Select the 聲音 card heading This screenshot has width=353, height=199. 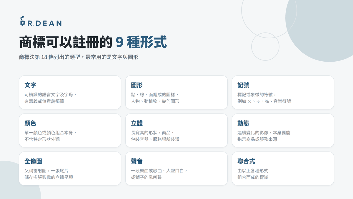pyautogui.click(x=137, y=161)
